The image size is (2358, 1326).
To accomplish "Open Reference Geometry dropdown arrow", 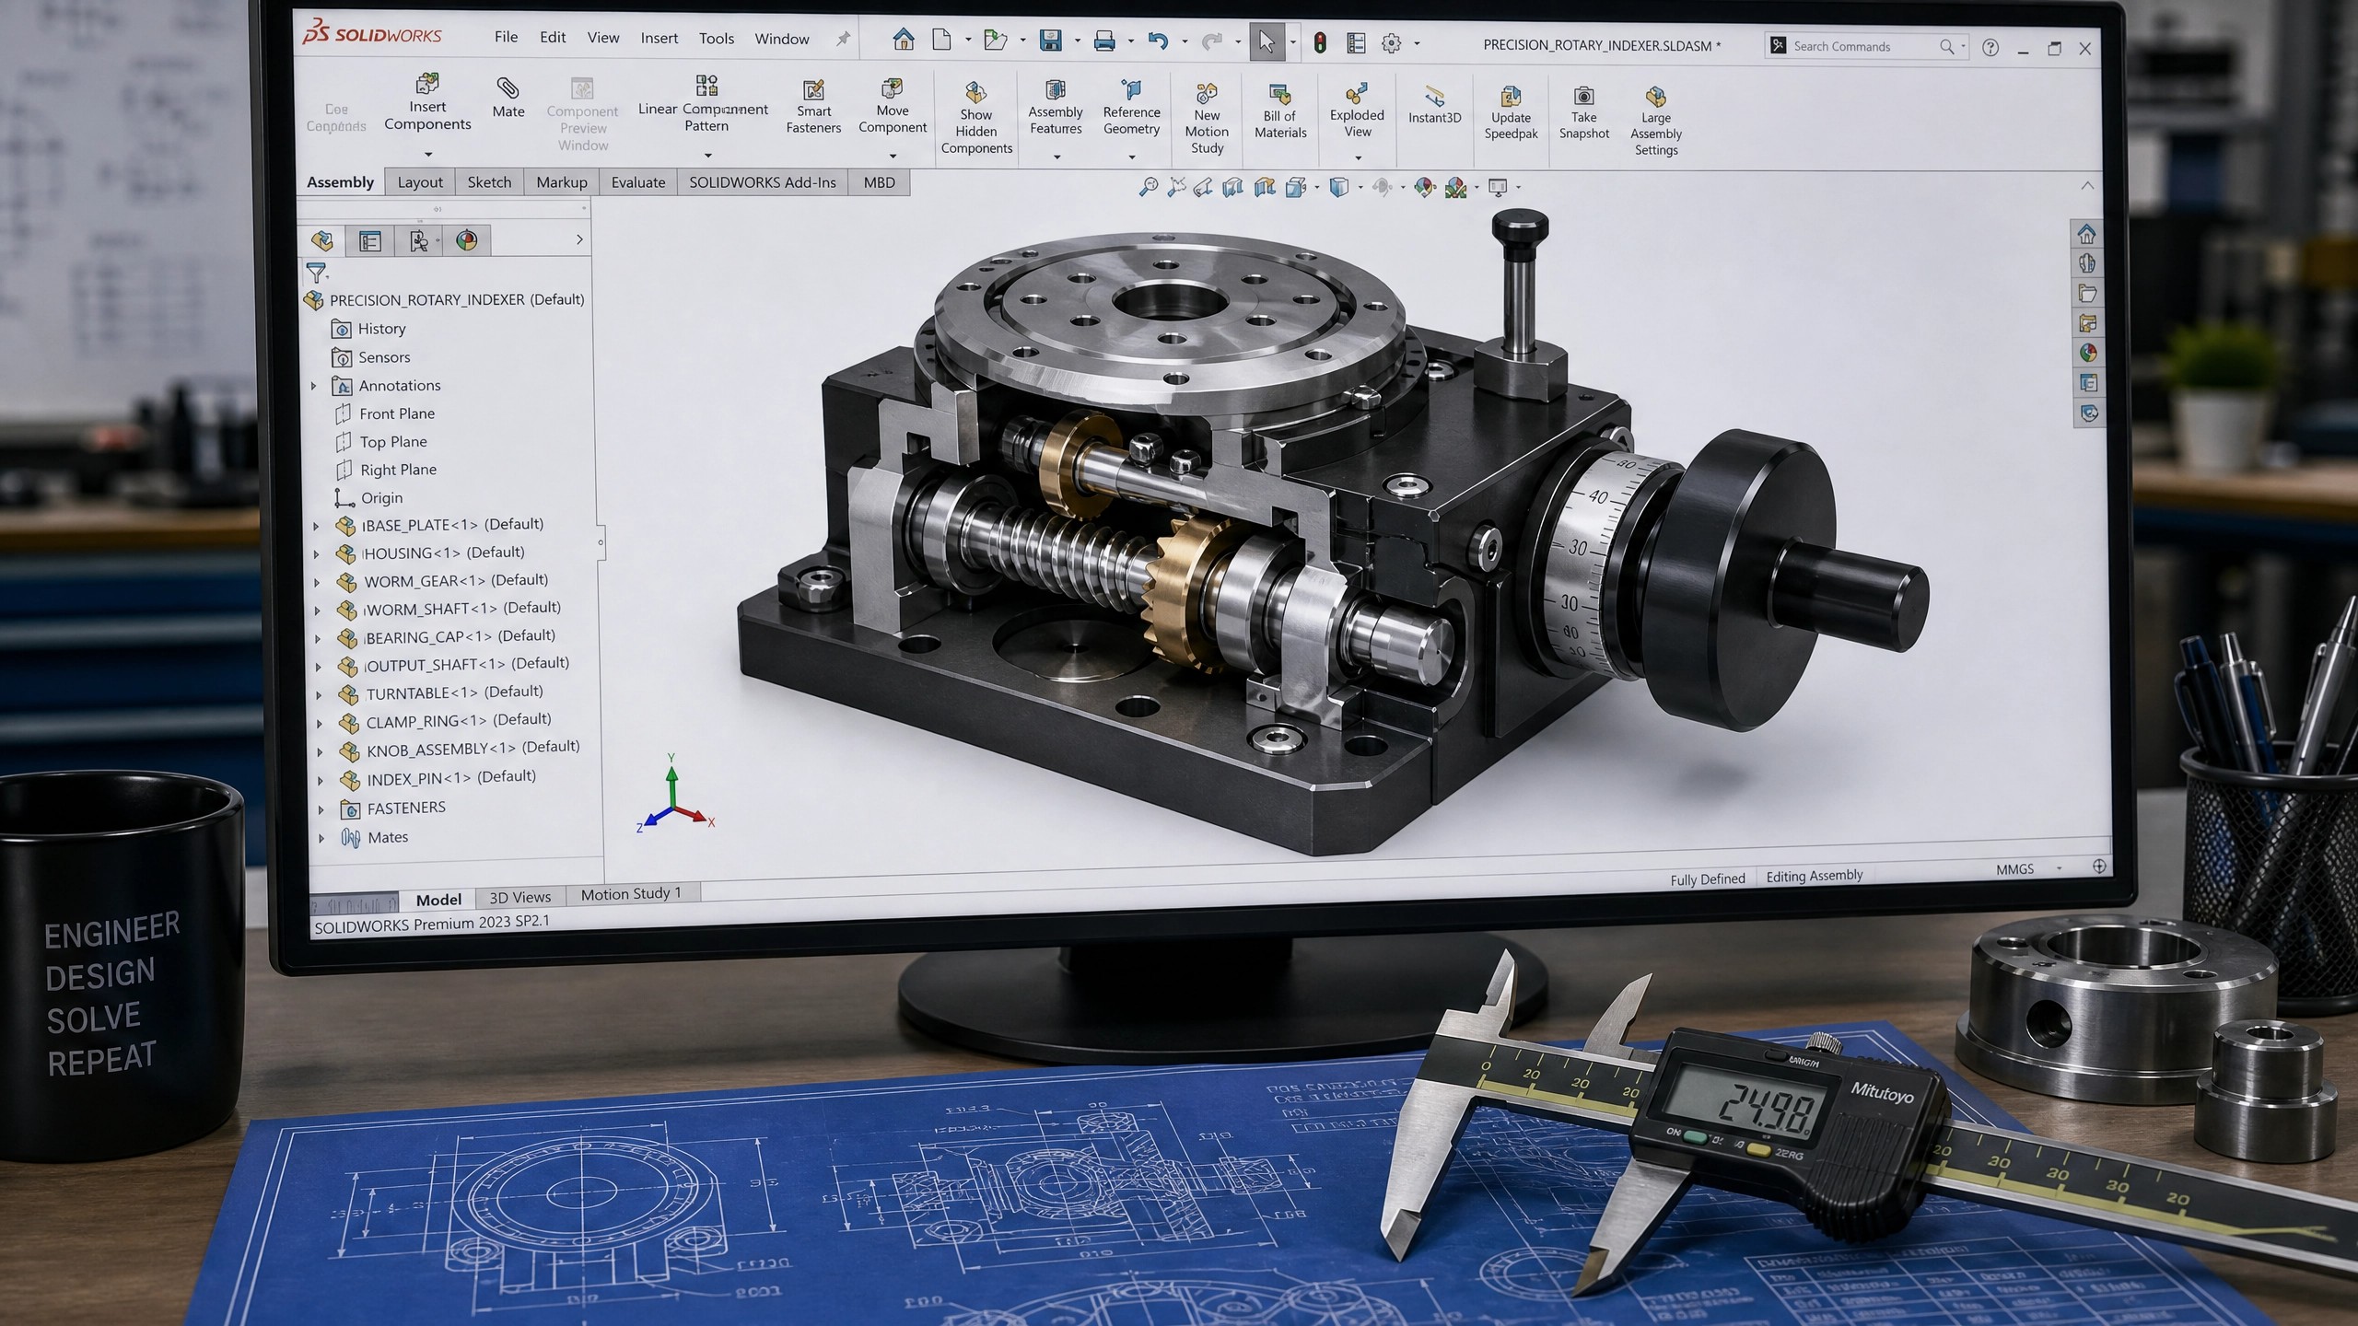I will click(1132, 157).
